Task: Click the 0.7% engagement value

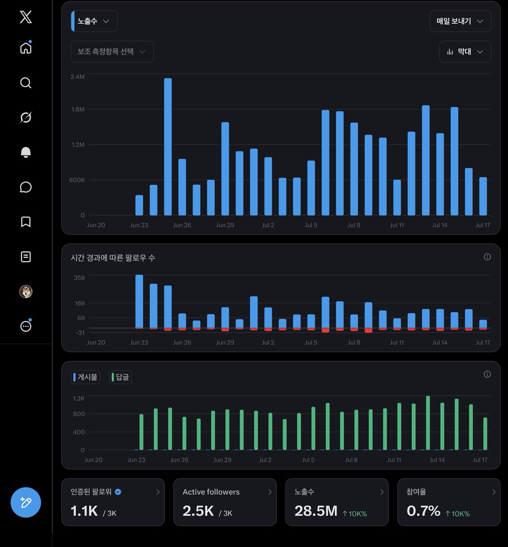Action: (x=424, y=511)
